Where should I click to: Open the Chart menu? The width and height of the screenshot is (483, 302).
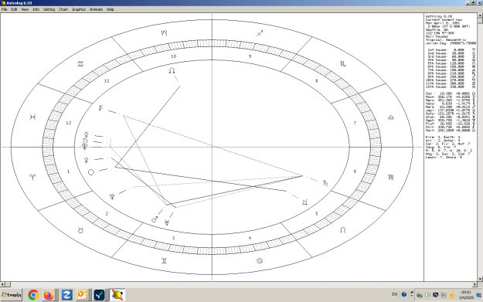pos(63,9)
